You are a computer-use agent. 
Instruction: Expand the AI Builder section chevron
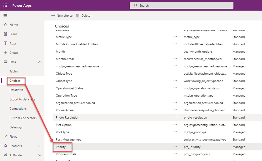coord(40,155)
